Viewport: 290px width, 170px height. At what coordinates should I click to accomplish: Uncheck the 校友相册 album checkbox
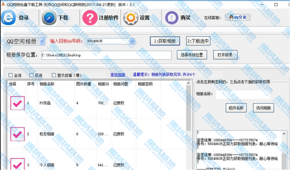[x=17, y=134]
